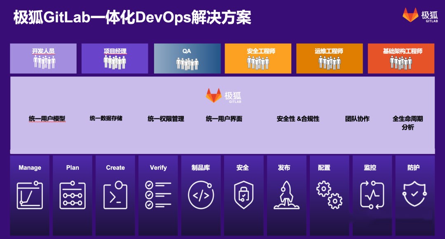Screen dimensions: 445x239
Task: Click the Verify checklist icon
Action: (158, 195)
